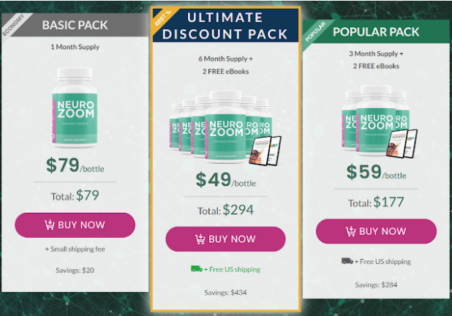Click Buy Now for Ultimate Discount Pack

tap(225, 239)
